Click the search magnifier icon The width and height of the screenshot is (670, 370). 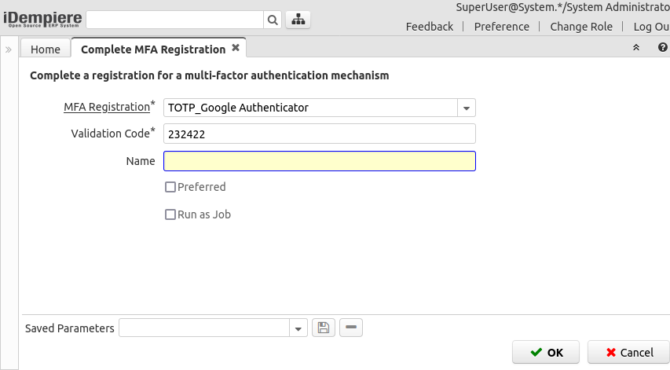point(273,20)
